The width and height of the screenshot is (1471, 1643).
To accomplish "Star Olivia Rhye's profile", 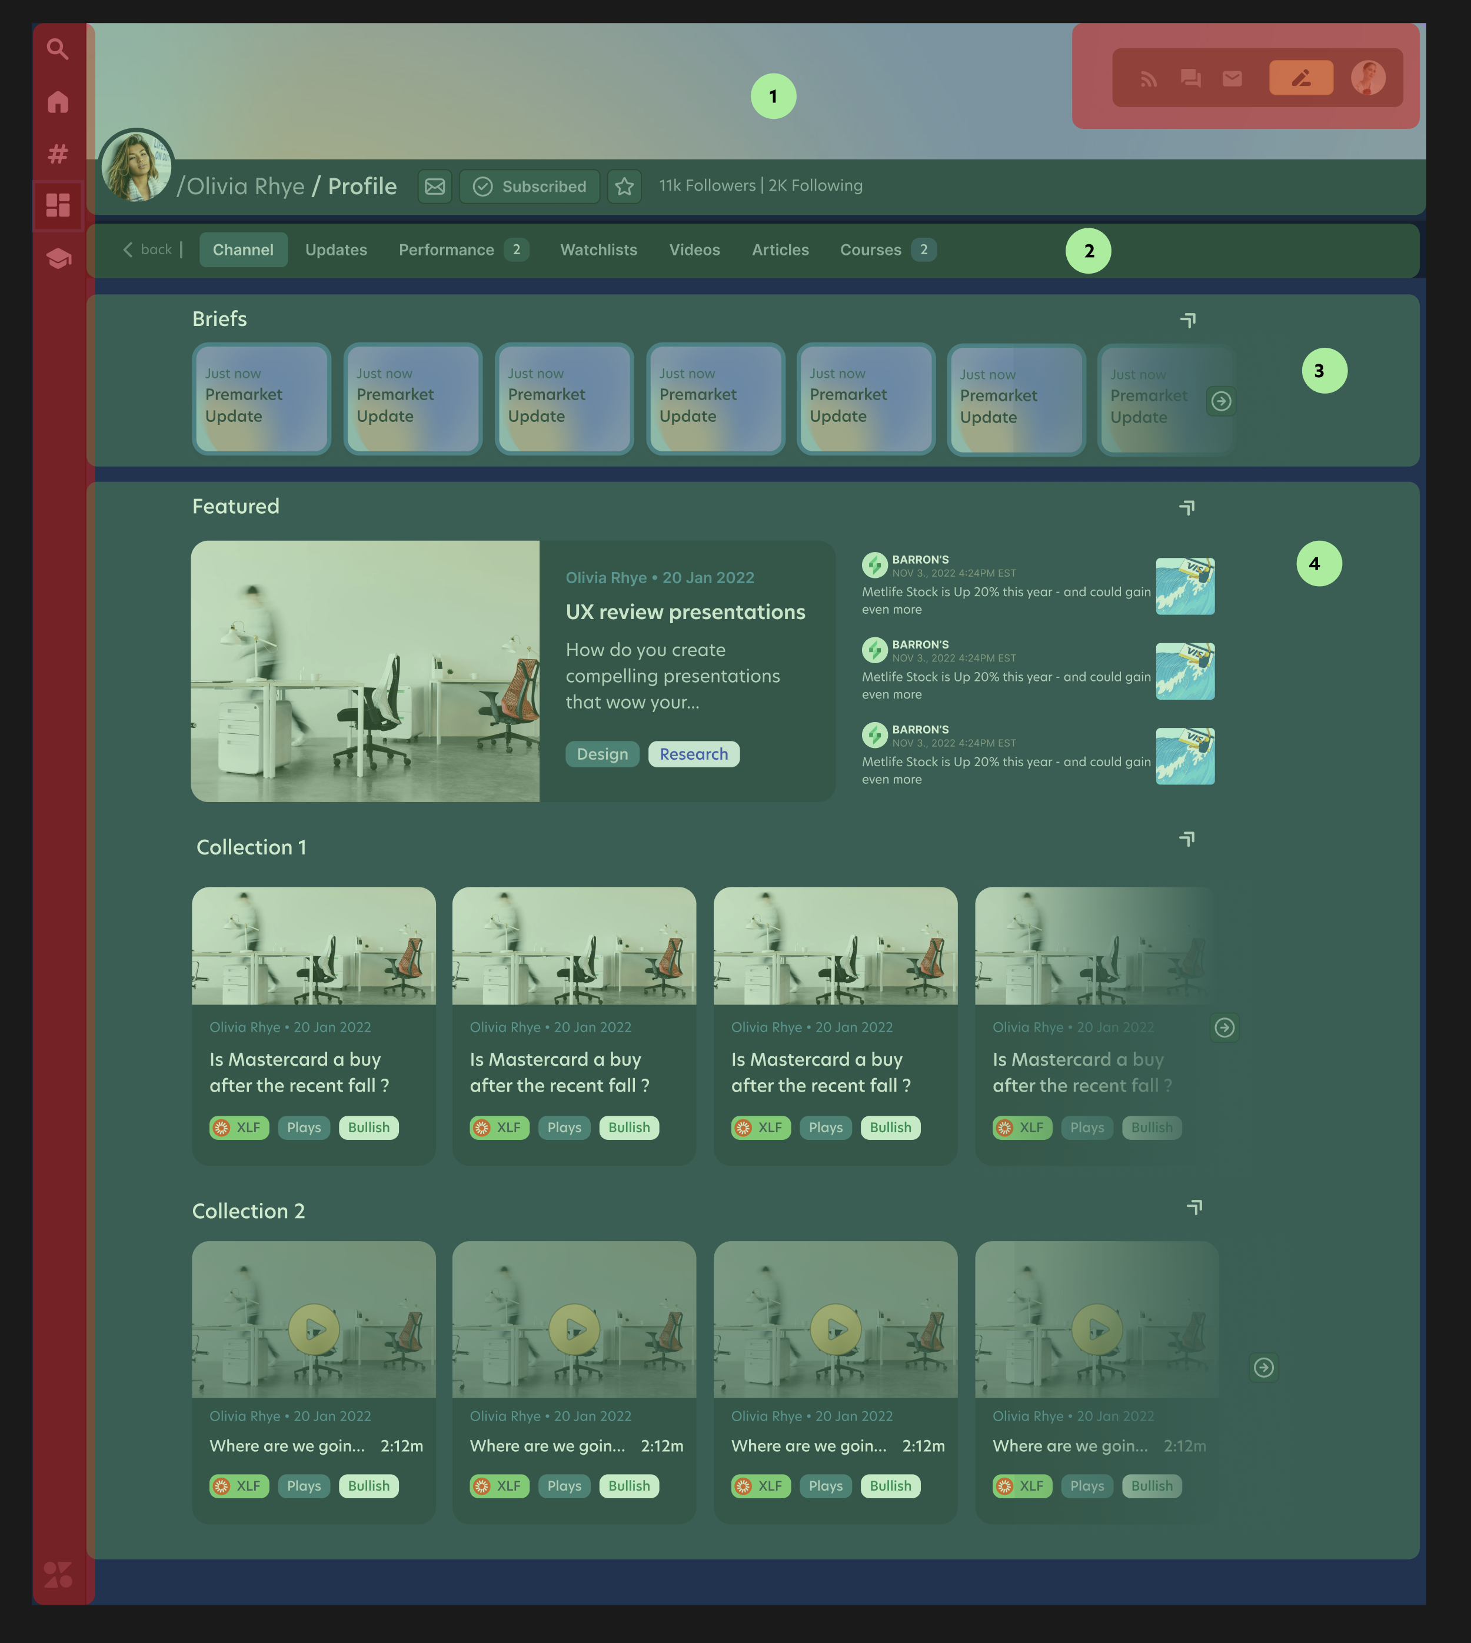I will (x=624, y=187).
